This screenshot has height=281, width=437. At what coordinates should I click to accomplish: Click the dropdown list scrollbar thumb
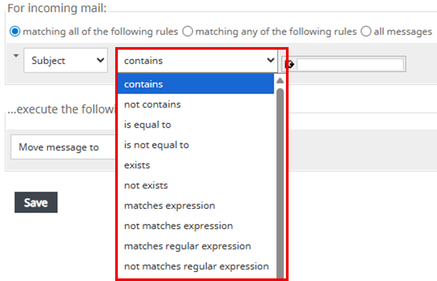click(280, 183)
